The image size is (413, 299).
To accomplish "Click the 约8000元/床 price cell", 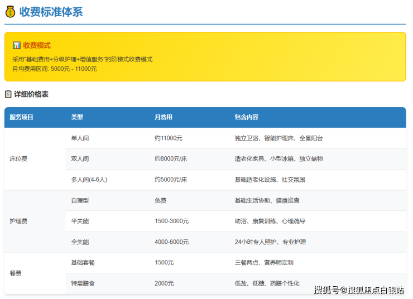I will (171, 159).
